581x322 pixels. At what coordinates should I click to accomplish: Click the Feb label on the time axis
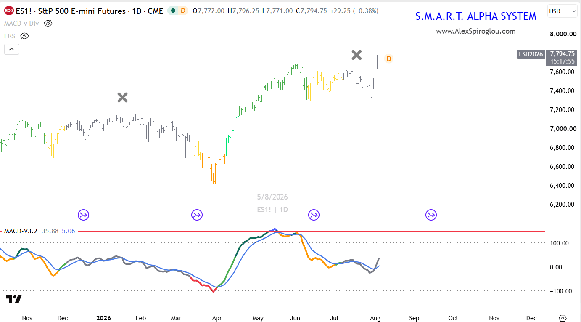tap(141, 318)
